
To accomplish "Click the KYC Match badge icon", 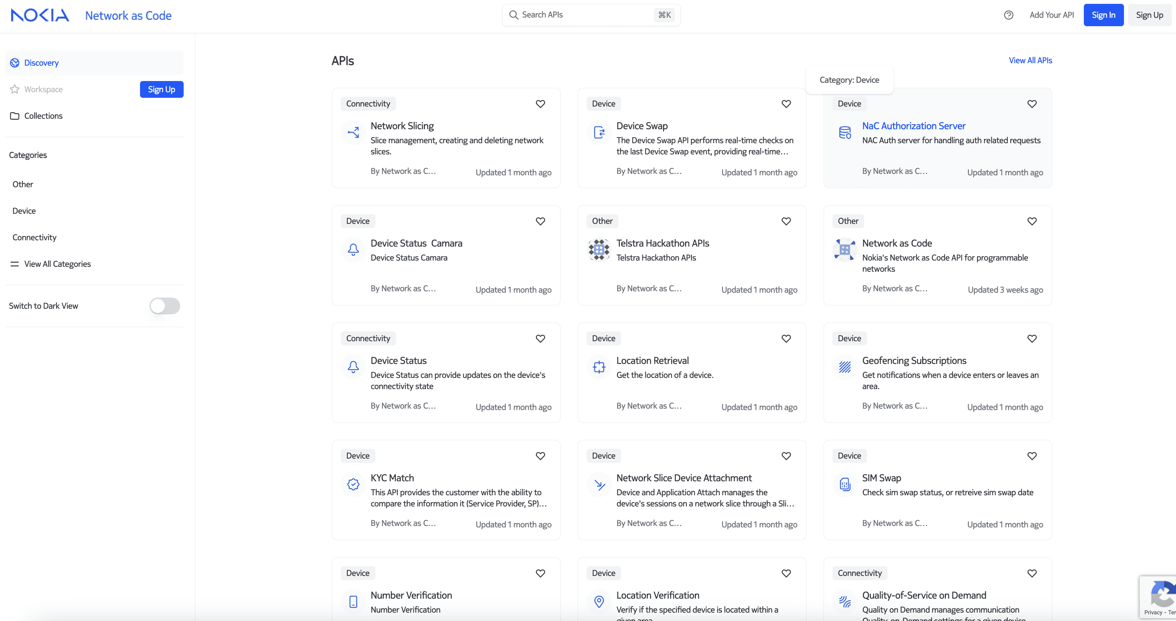I will pos(353,484).
